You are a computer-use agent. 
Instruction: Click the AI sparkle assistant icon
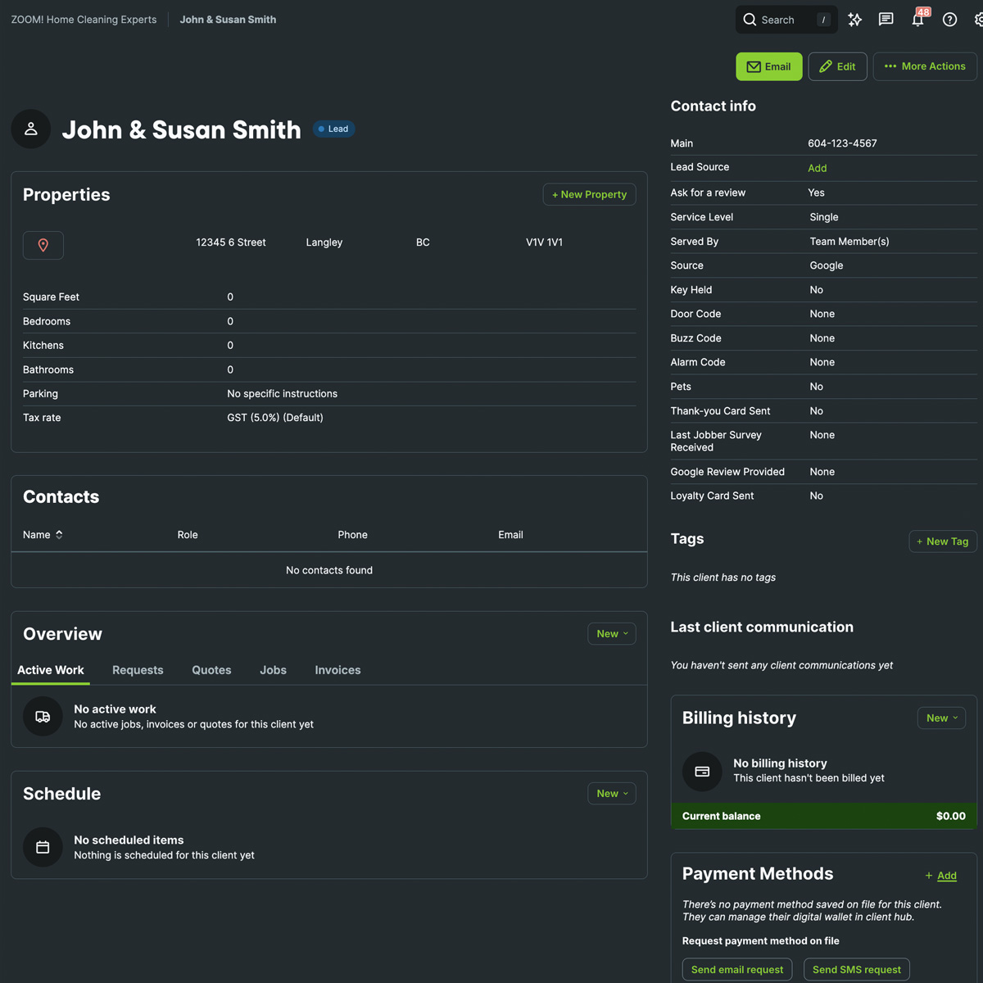[854, 20]
